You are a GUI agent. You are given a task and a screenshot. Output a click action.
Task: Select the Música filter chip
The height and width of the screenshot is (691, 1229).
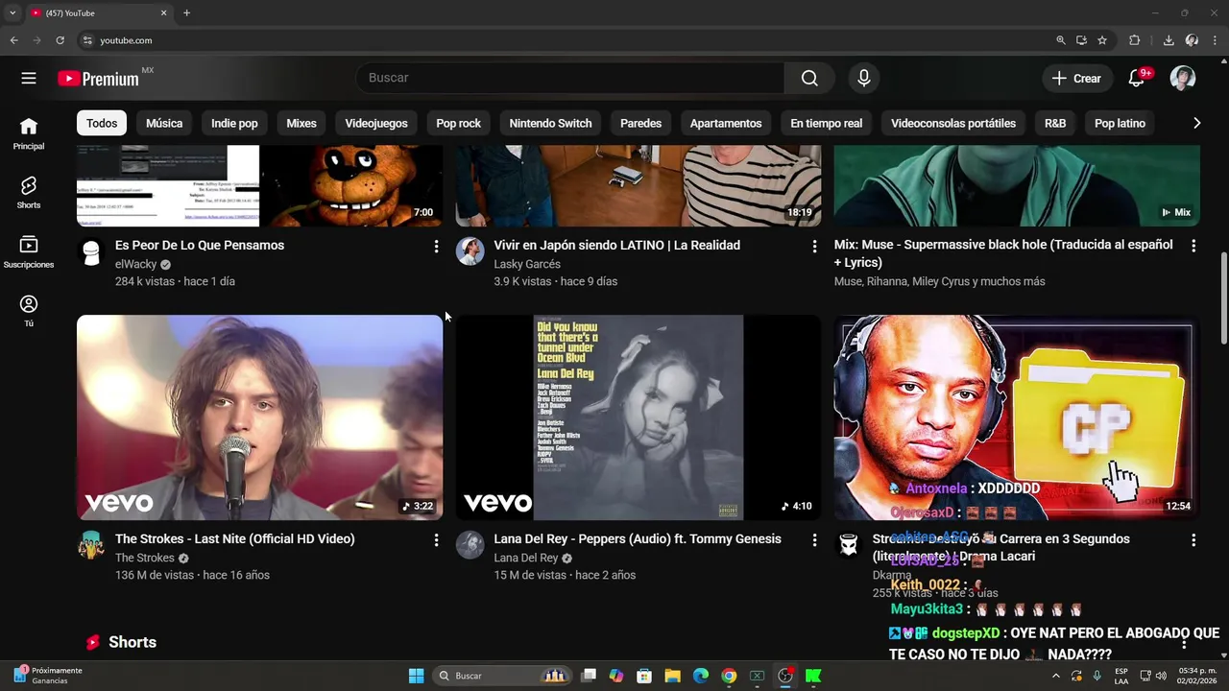tap(164, 123)
